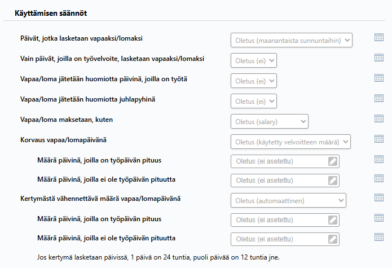Viewport: 392px width, 268px height.
Task: Click calendar icon for first 'Määrä päivinä, joilla on työpäivän pituus'
Action: point(379,159)
